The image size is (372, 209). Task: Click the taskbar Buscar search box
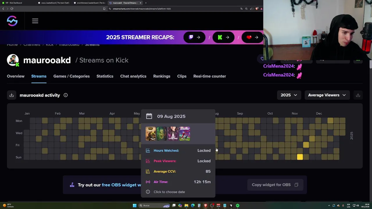point(154,206)
